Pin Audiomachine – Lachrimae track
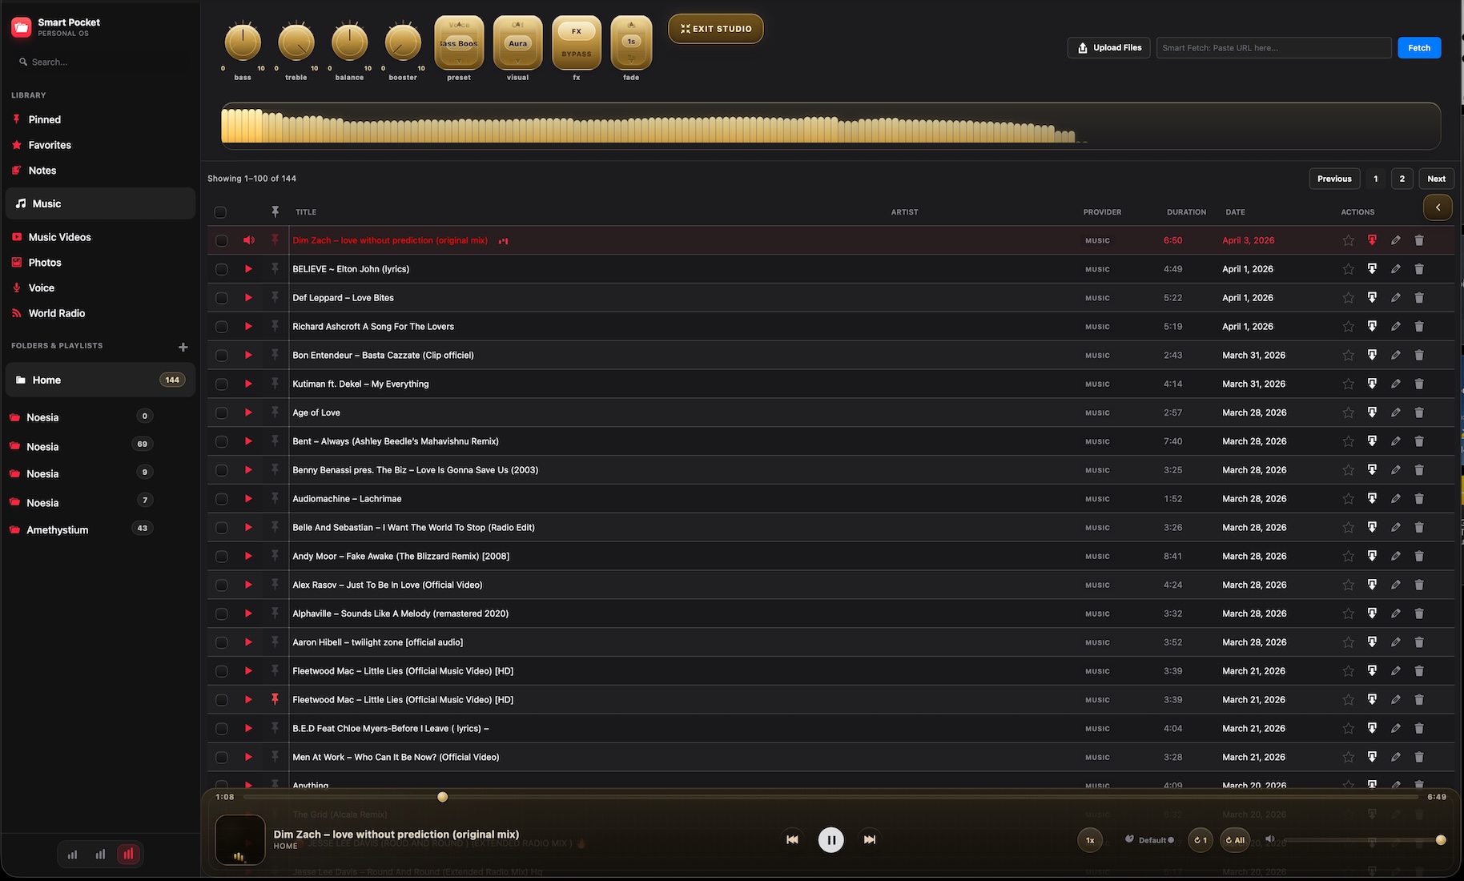The width and height of the screenshot is (1464, 881). [275, 498]
